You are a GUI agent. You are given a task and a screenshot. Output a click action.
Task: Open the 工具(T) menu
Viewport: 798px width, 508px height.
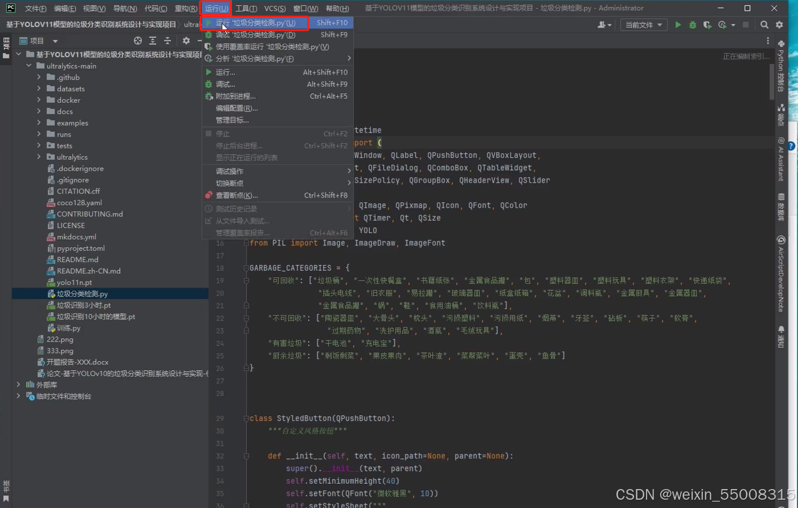click(246, 8)
